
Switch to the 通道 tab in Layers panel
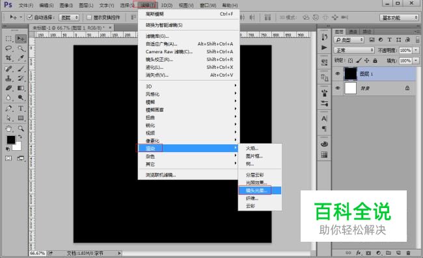pos(352,31)
